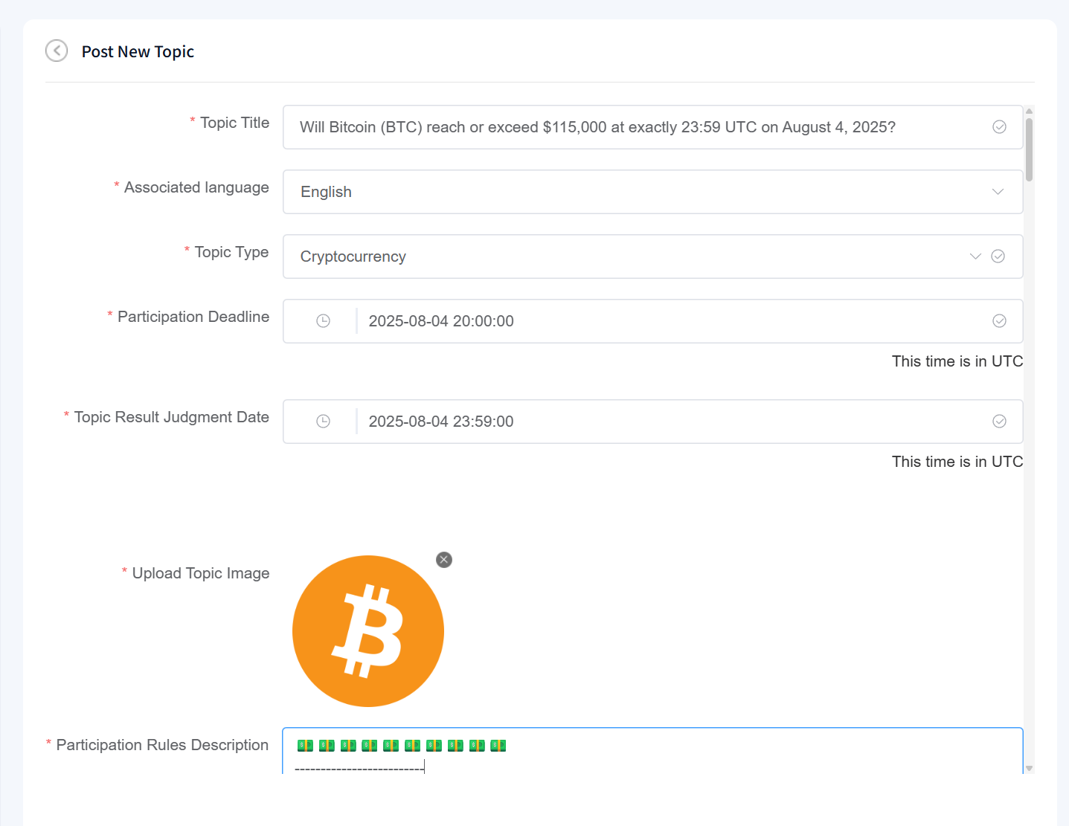Click 'This time is in UTC' under Judgment Date
Image resolution: width=1069 pixels, height=826 pixels.
pyautogui.click(x=957, y=462)
